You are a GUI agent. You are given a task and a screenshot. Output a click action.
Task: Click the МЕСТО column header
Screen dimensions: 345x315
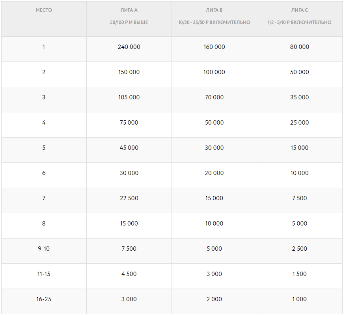click(44, 10)
